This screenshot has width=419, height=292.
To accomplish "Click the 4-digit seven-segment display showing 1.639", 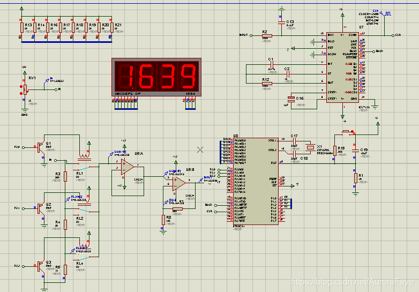I will pyautogui.click(x=156, y=77).
